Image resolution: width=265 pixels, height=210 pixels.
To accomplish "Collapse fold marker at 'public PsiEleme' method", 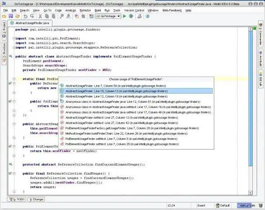I will pyautogui.click(x=14, y=101).
